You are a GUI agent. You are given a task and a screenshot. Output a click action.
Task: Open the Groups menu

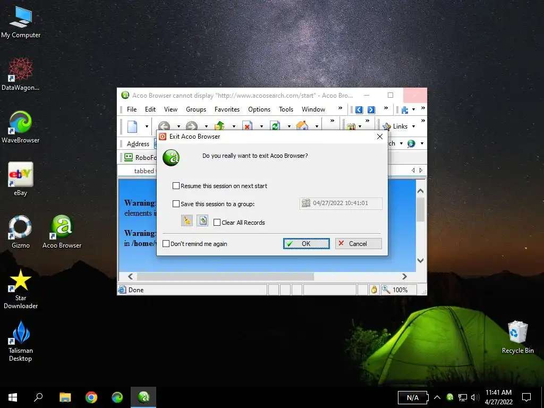pyautogui.click(x=196, y=109)
